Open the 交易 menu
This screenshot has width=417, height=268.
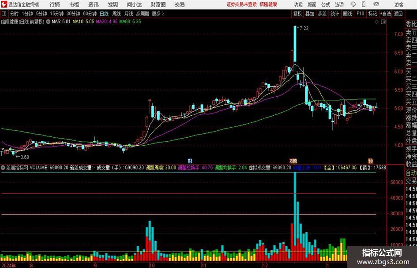click(x=180, y=4)
